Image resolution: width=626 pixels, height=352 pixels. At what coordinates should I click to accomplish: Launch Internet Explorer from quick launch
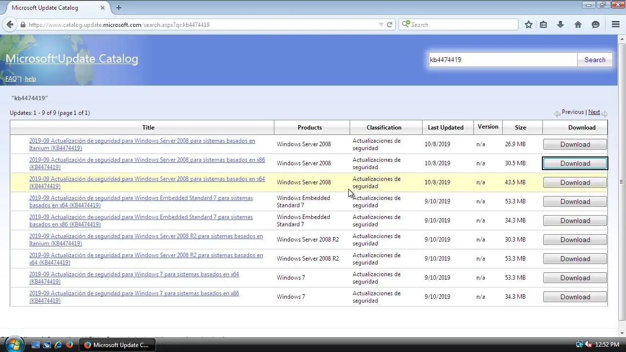58,345
